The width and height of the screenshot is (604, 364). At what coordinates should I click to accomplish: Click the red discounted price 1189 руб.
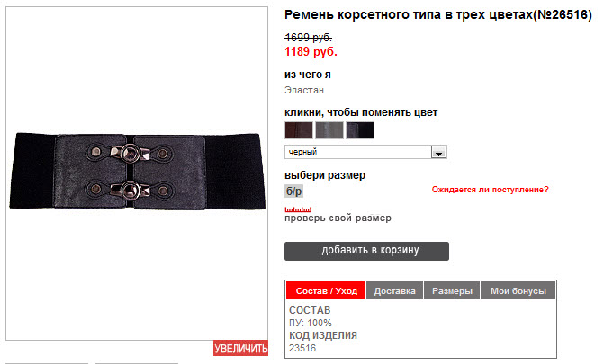click(x=311, y=51)
